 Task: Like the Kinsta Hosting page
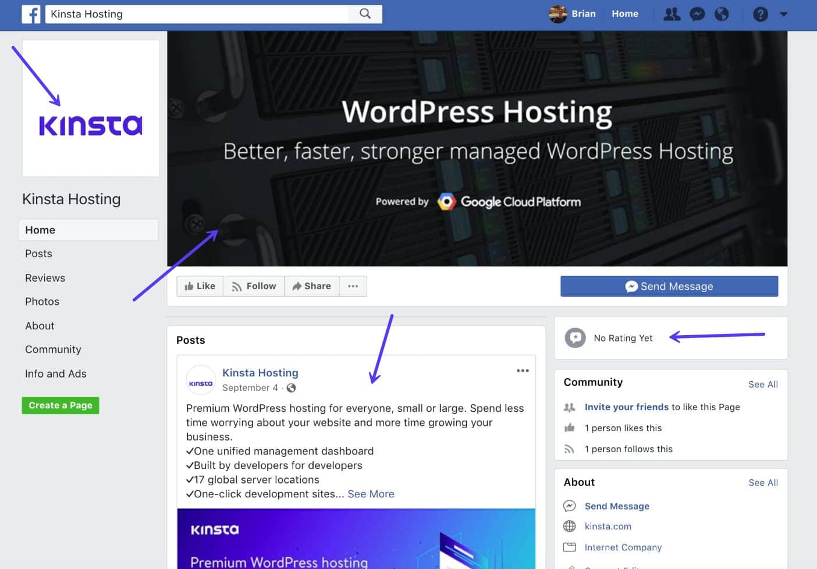click(200, 286)
